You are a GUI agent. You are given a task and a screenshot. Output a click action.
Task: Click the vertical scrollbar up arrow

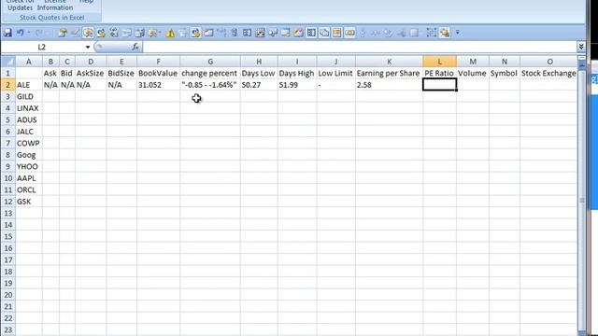click(581, 65)
